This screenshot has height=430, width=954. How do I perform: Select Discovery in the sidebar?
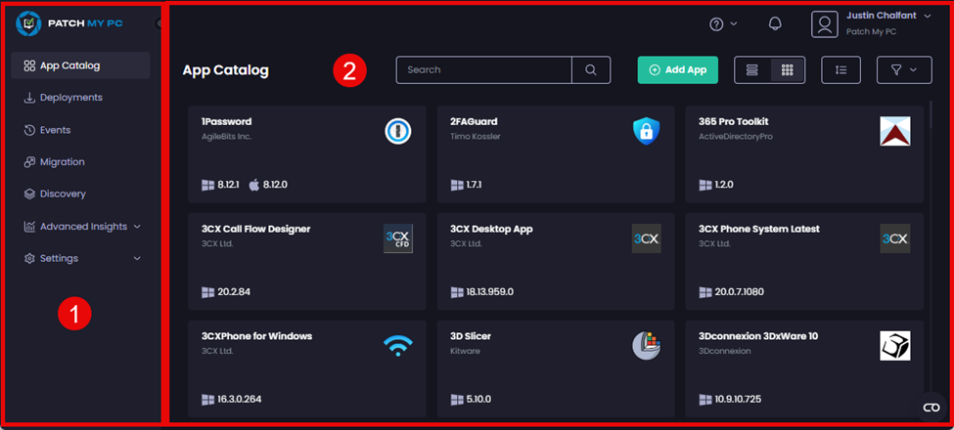point(63,194)
